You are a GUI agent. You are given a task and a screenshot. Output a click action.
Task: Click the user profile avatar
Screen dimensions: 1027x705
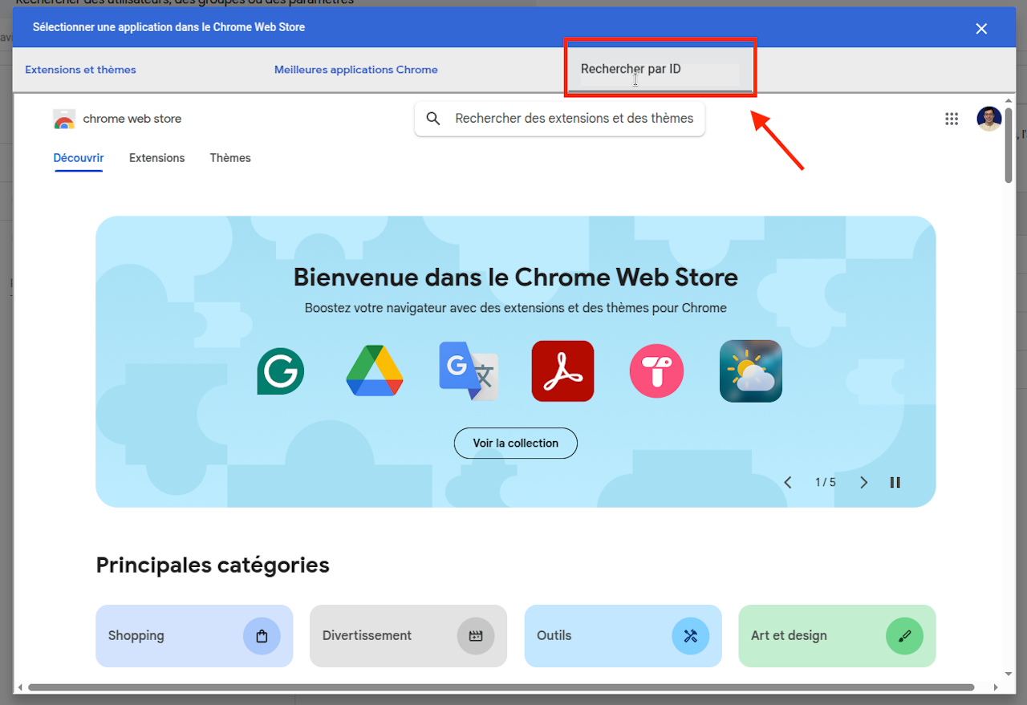[x=989, y=119]
